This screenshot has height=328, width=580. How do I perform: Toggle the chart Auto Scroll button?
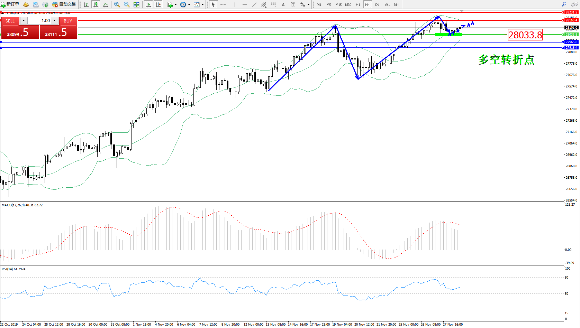tap(148, 4)
